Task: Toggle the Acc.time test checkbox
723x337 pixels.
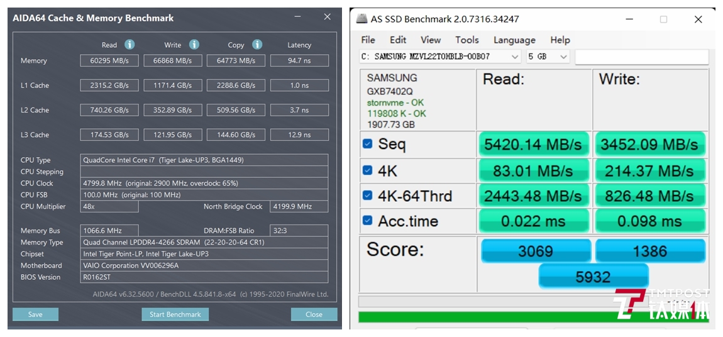Action: click(368, 220)
